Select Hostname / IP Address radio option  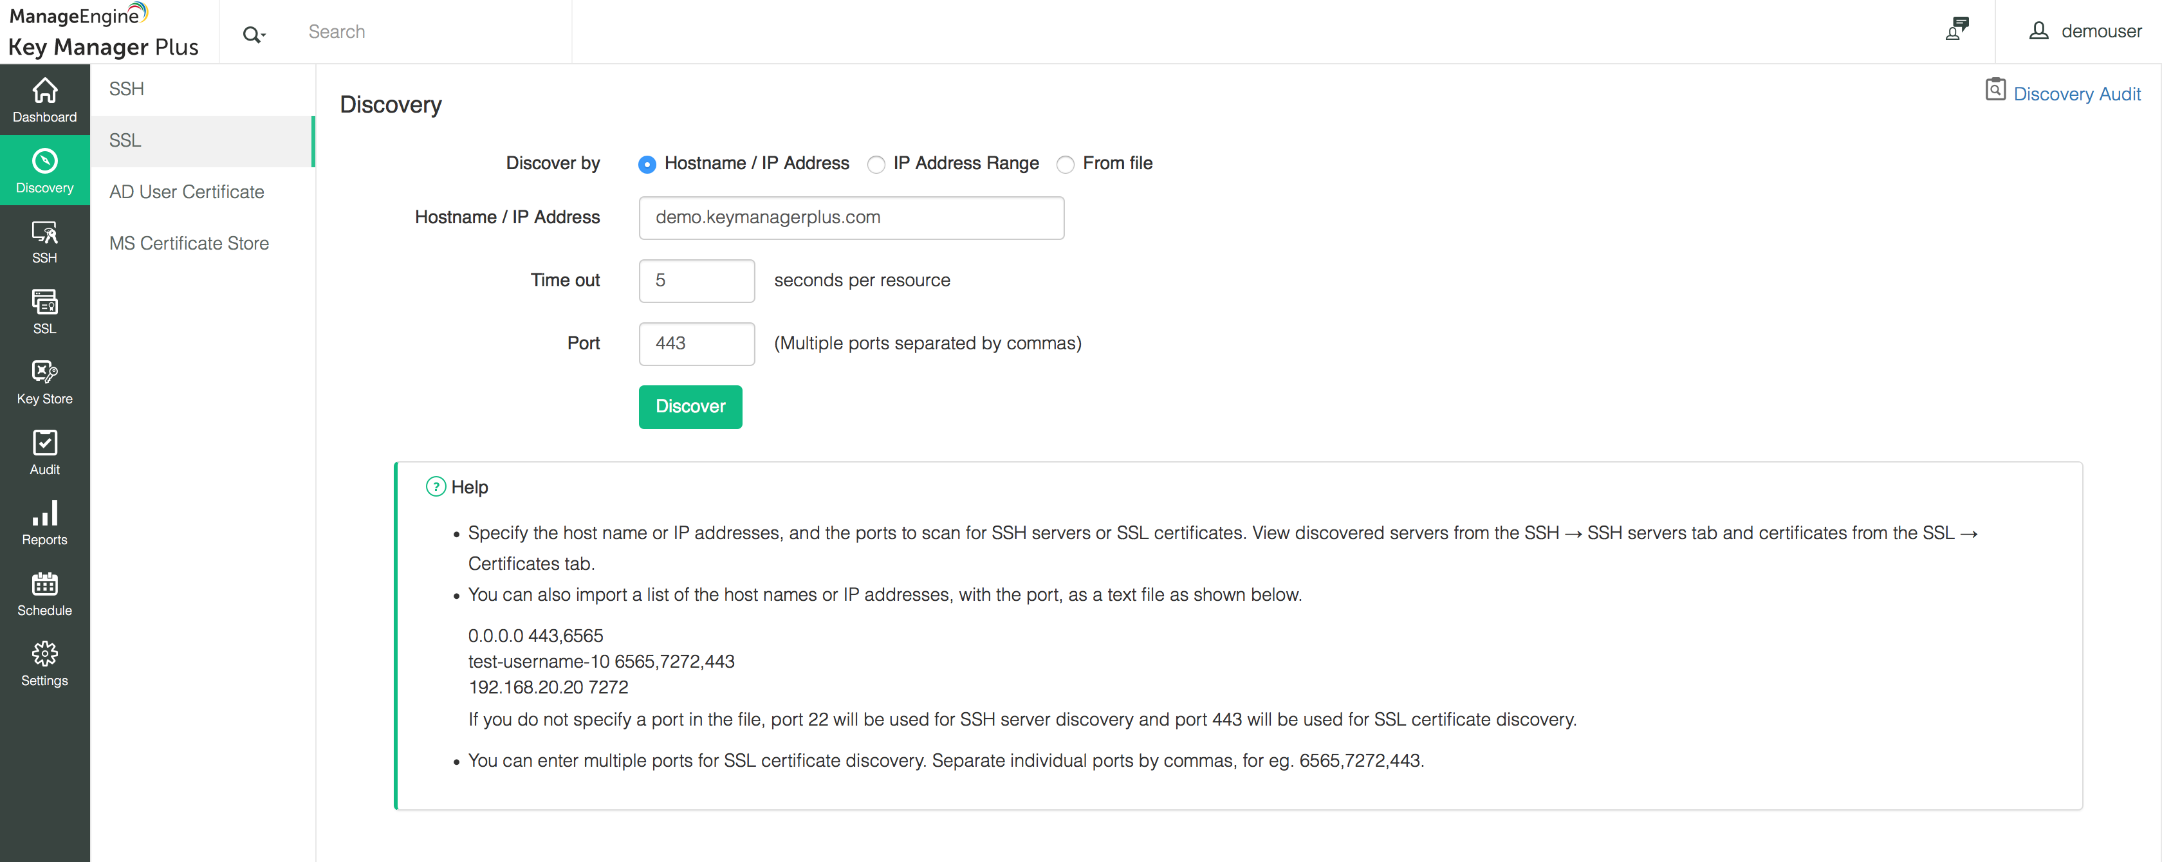pos(646,165)
